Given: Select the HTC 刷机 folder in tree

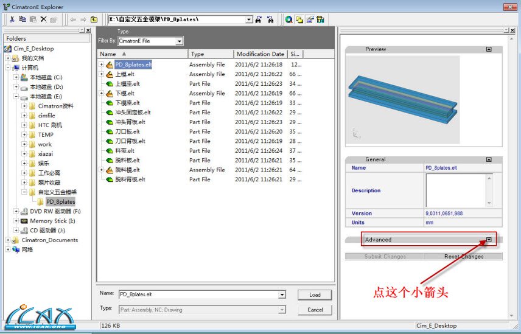Looking at the screenshot, I should click(50, 125).
